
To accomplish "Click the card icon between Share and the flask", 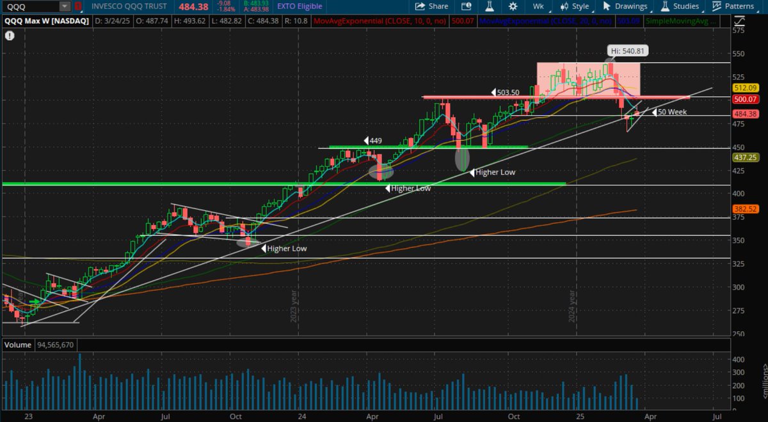I will [x=465, y=6].
